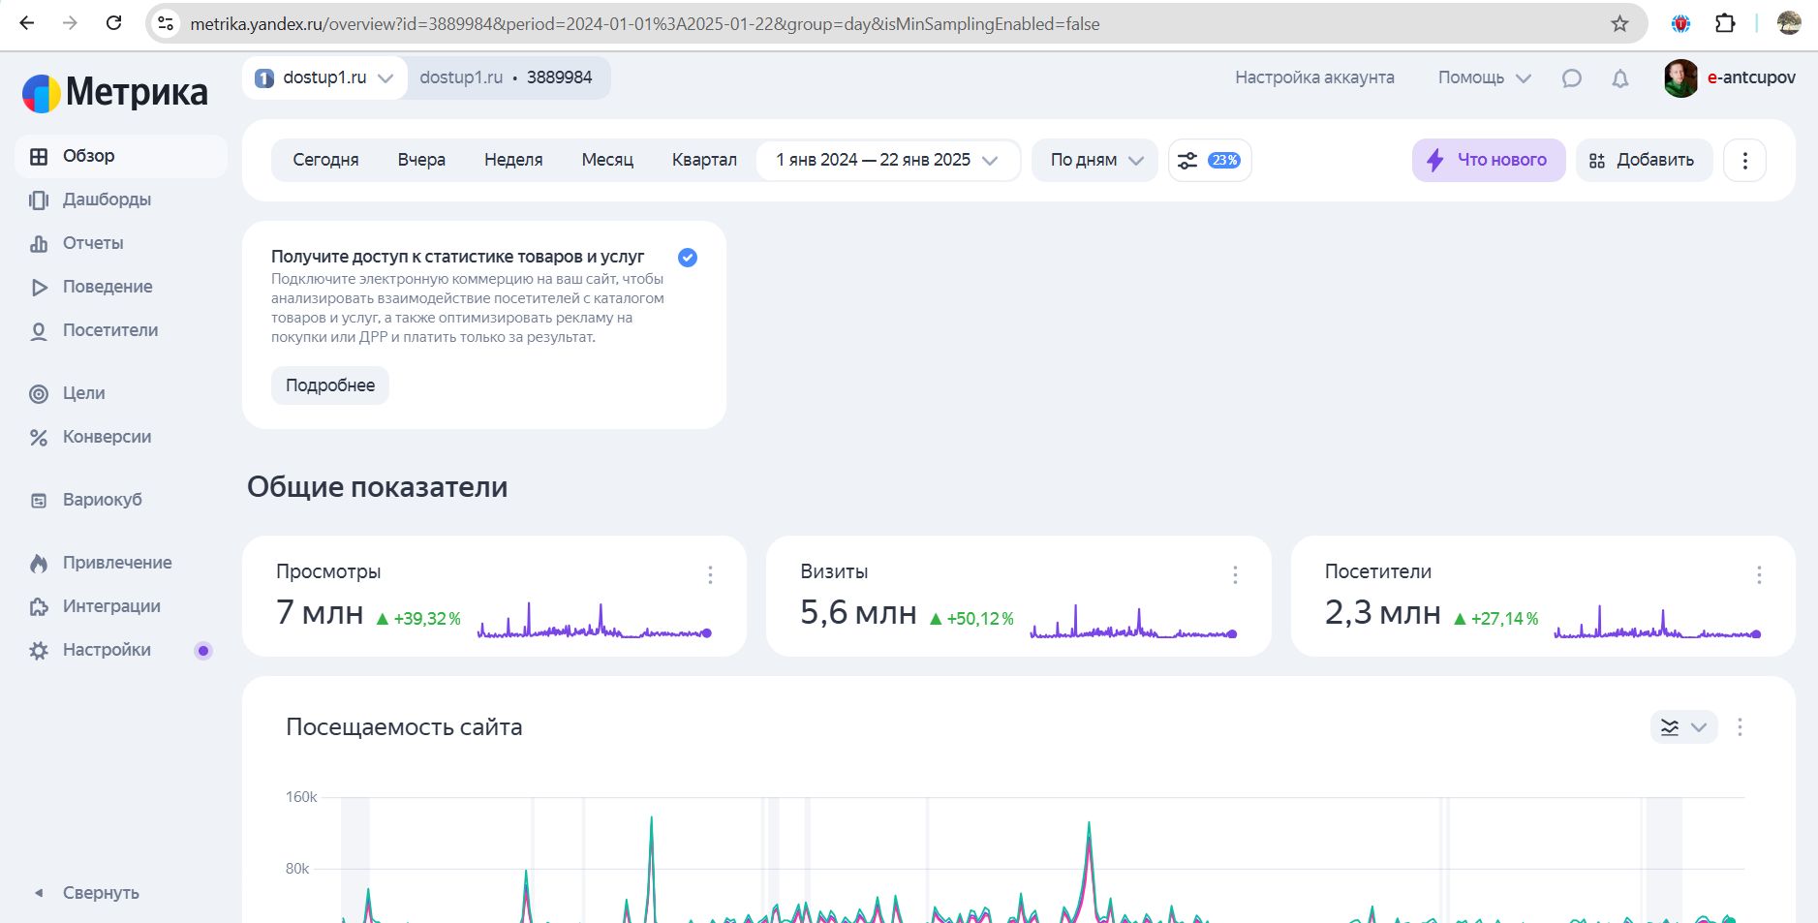Image resolution: width=1818 pixels, height=923 pixels.
Task: Click the browser address bar URL
Action: (x=644, y=24)
